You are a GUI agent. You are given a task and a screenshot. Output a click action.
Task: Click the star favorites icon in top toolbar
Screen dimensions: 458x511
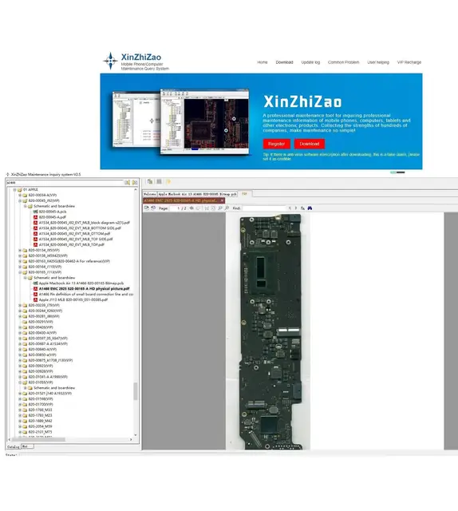pos(168,181)
